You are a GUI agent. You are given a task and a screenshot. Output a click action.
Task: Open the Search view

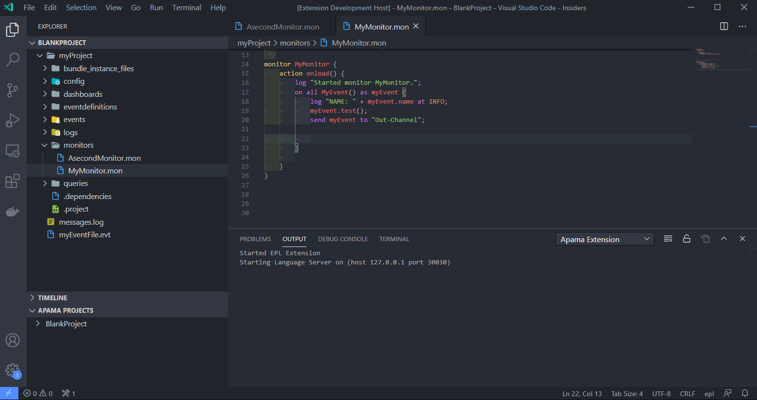tap(13, 60)
